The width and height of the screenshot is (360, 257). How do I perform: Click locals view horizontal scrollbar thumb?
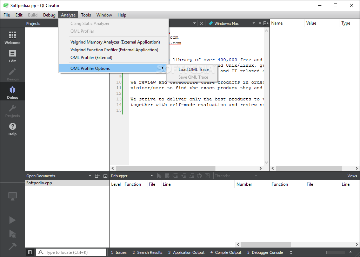tap(309, 168)
